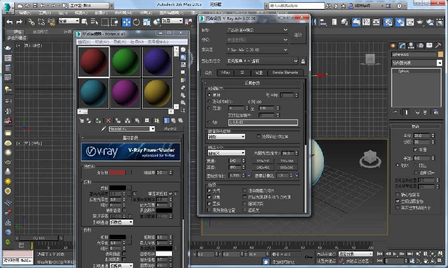Click the lock icon beside view-to-render dropdown

(303, 61)
